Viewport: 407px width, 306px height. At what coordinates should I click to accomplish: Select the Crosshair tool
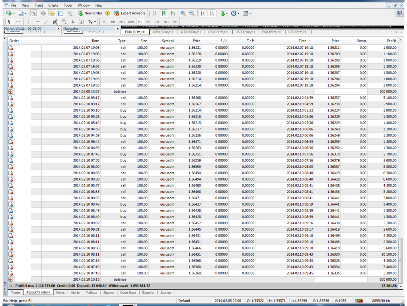click(x=18, y=21)
